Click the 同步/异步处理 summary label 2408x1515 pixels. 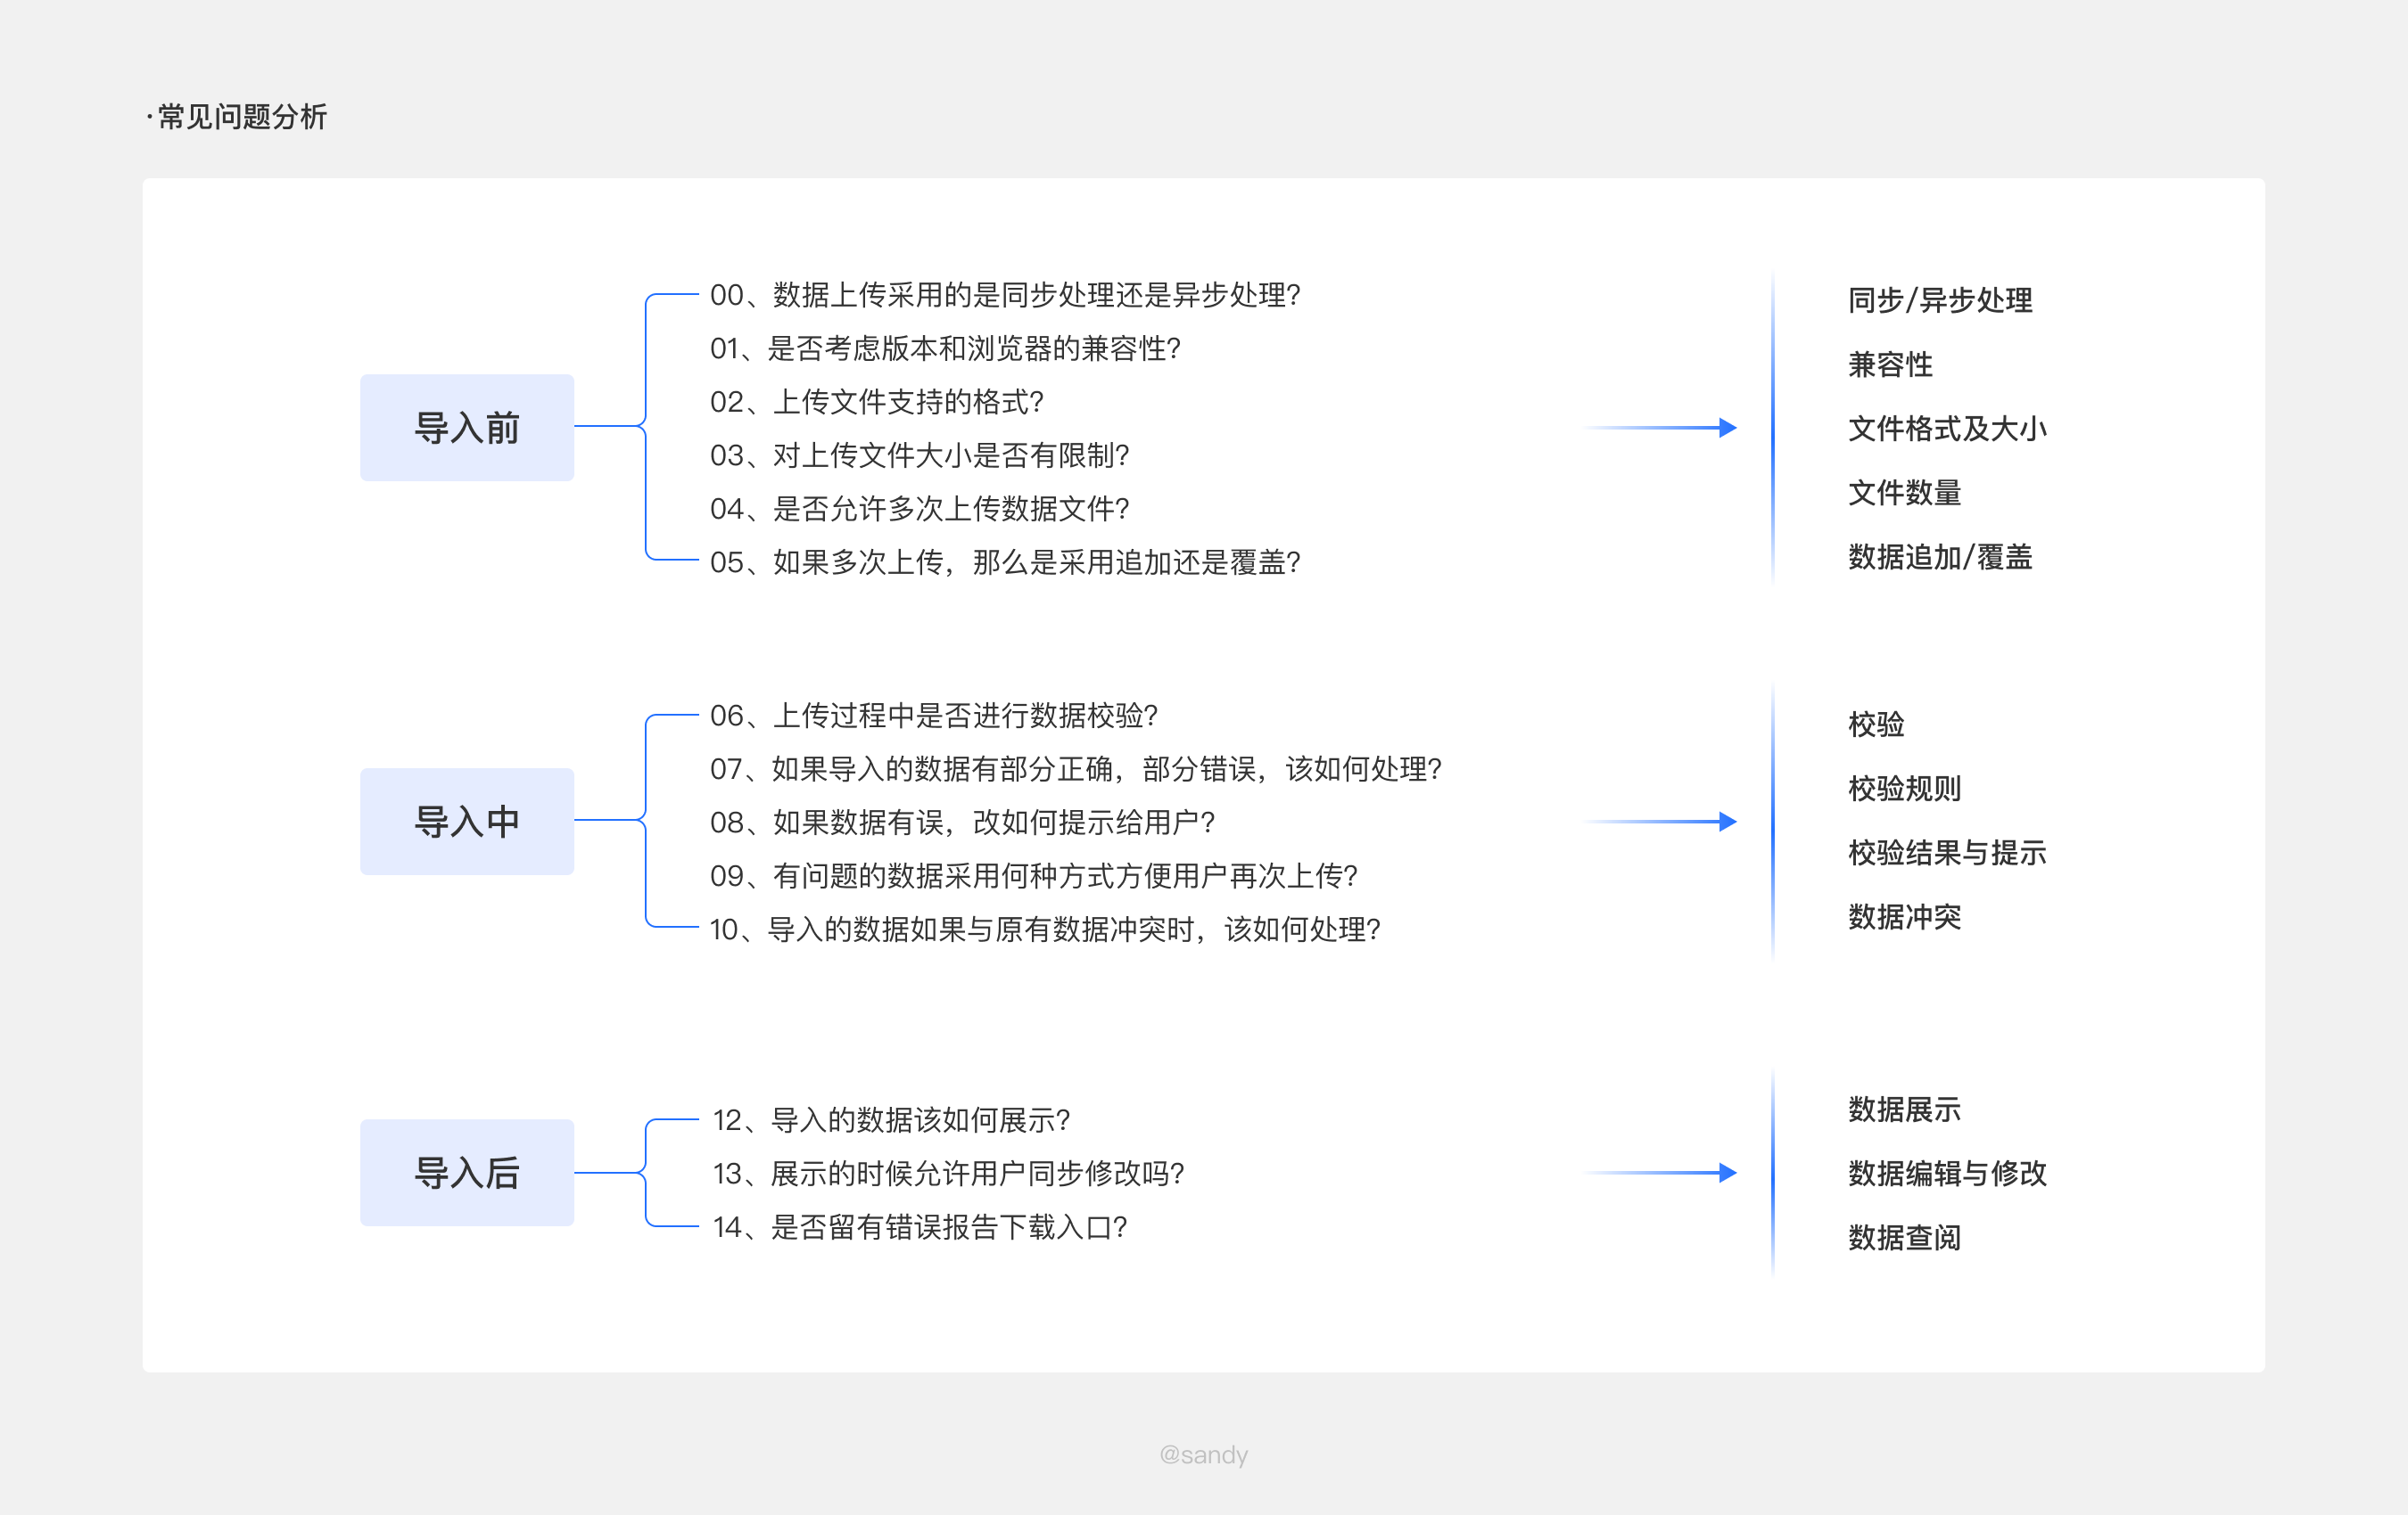[x=1939, y=299]
